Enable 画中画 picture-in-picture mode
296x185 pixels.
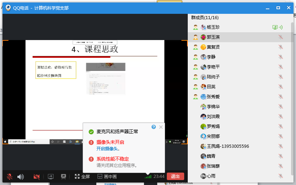[x=107, y=176]
